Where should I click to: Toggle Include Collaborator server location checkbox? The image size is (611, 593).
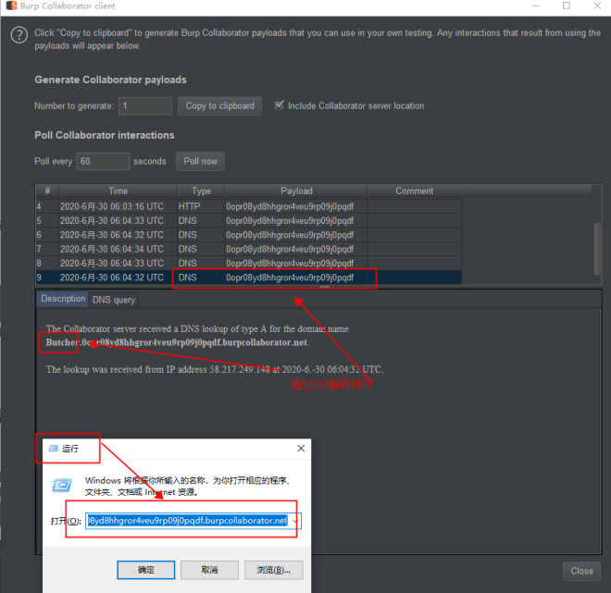(280, 105)
